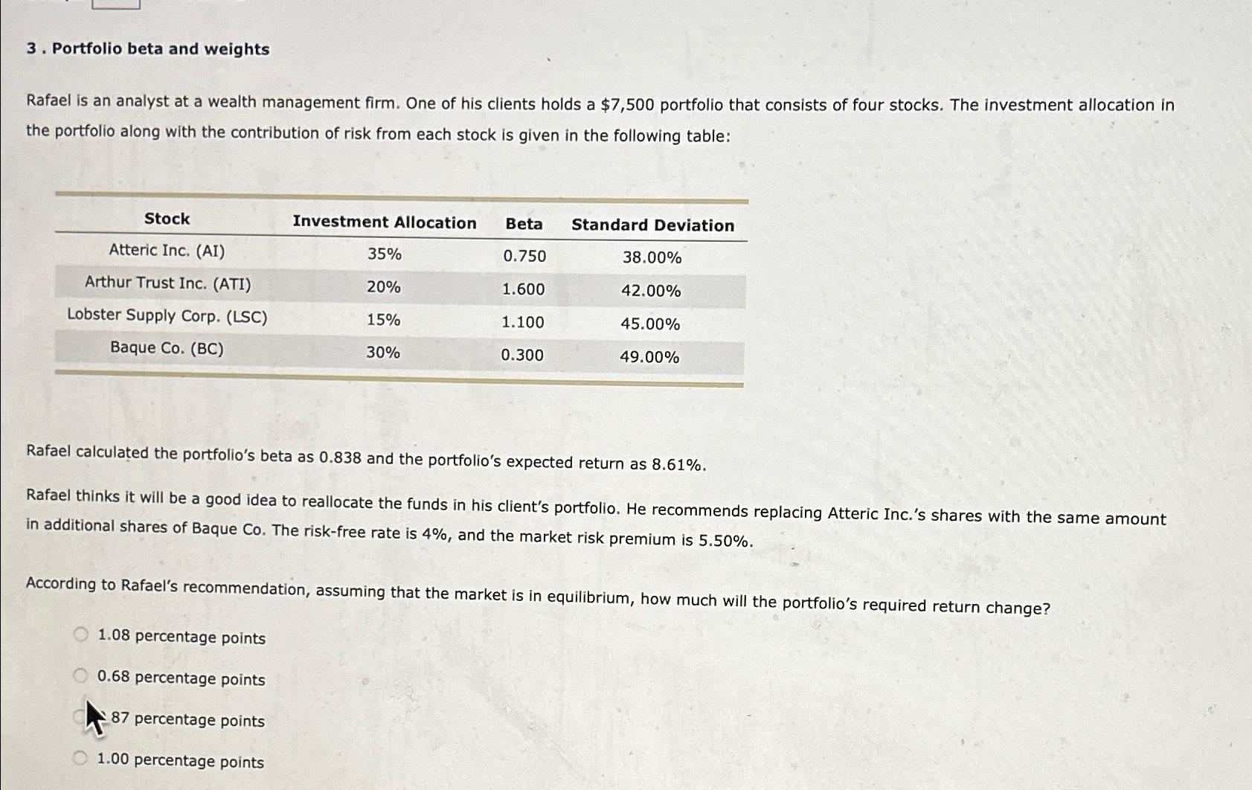This screenshot has width=1252, height=790.
Task: Click the 1.08 percentage points answer text
Action: pyautogui.click(x=181, y=638)
